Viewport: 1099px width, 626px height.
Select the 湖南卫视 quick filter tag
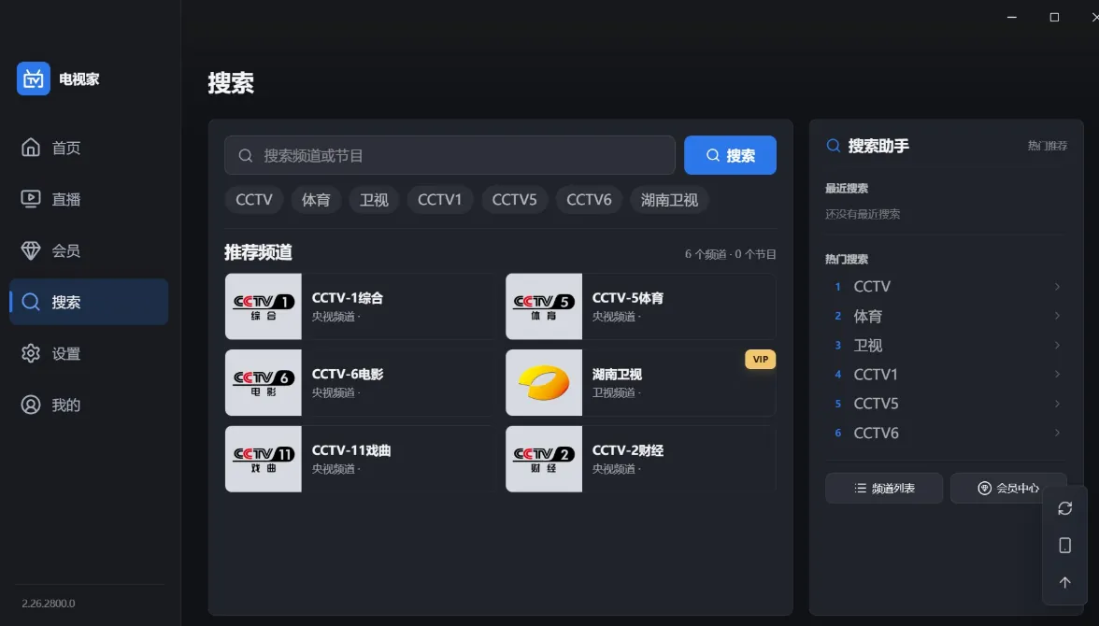click(669, 200)
